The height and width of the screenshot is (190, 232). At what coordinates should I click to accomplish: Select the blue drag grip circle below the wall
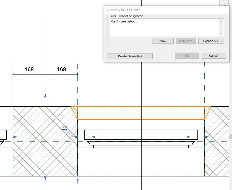pos(77,180)
